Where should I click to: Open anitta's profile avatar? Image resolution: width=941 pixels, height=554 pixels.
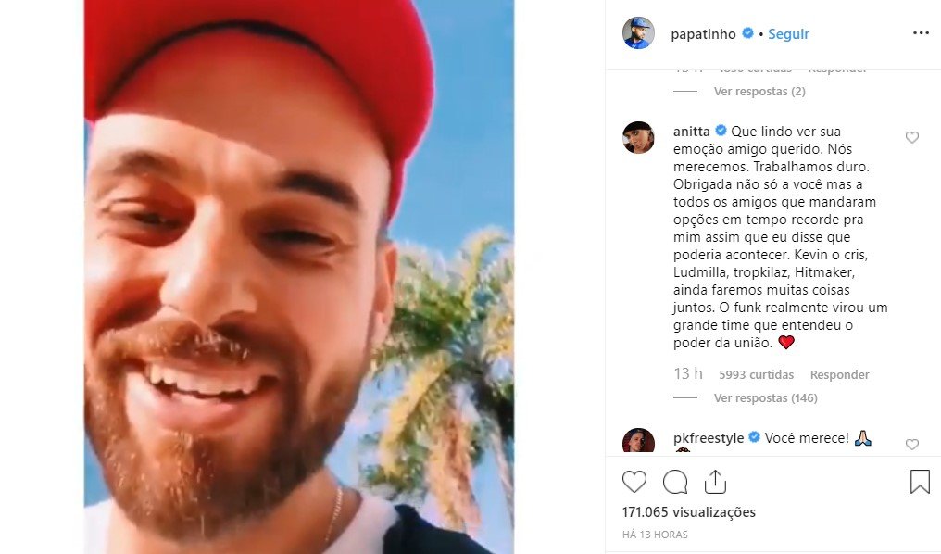click(x=638, y=137)
